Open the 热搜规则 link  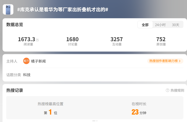pos(177,90)
